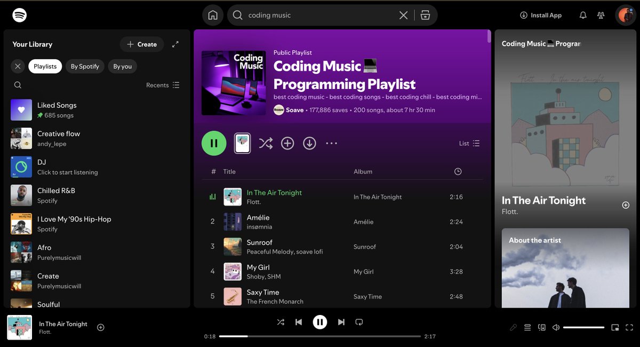Open the About the artist card
Screen dimensions: 640x347
coord(565,268)
